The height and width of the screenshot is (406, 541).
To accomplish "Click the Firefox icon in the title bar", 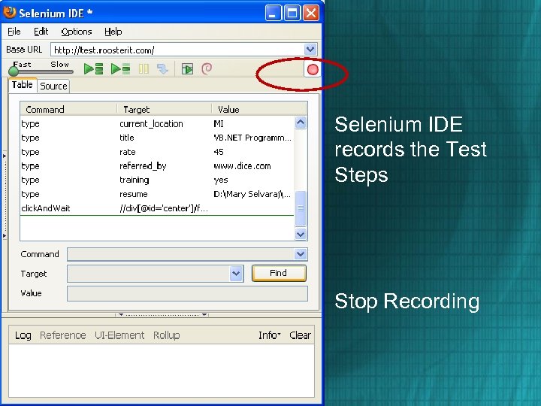I will pos(9,13).
